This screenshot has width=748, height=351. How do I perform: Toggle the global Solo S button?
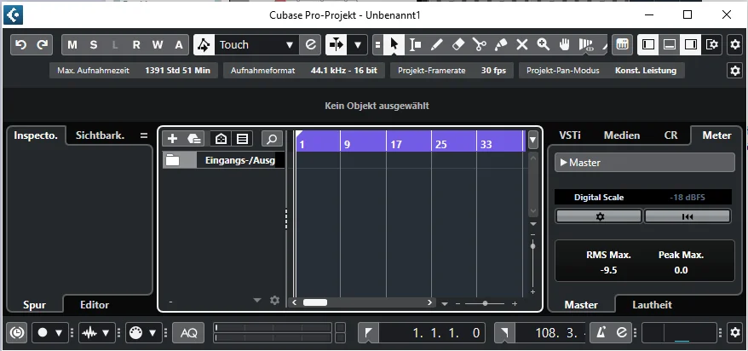[94, 45]
